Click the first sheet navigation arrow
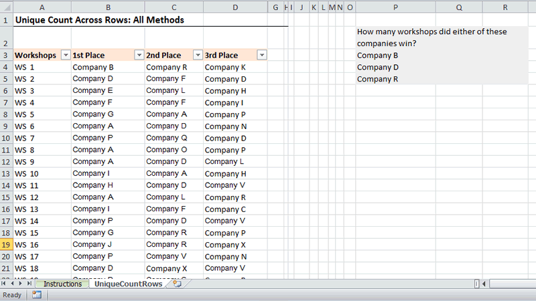This screenshot has width=536, height=301. tap(5, 284)
